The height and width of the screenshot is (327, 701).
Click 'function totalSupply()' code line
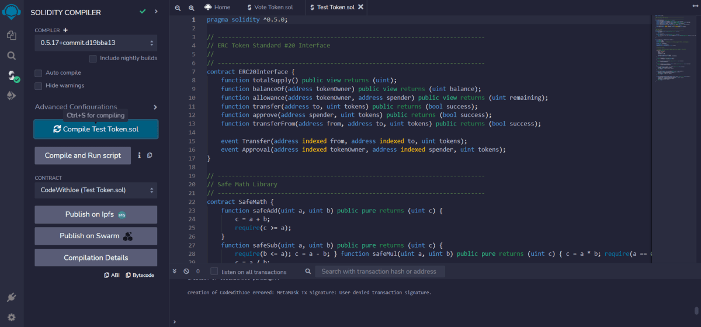click(x=309, y=80)
